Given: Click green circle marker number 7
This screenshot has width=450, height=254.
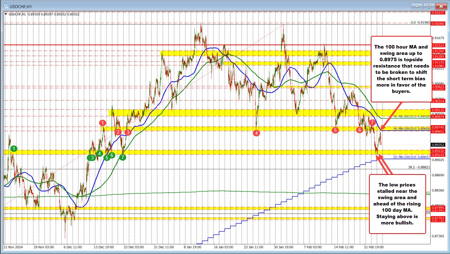Looking at the screenshot, I should (x=122, y=157).
